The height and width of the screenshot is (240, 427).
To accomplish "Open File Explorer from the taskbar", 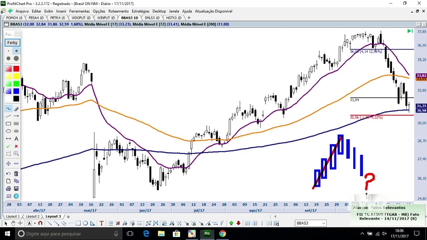I will 161,234.
